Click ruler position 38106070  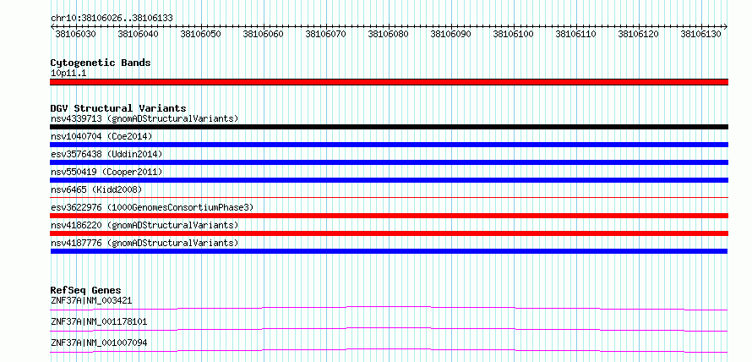[x=325, y=34]
